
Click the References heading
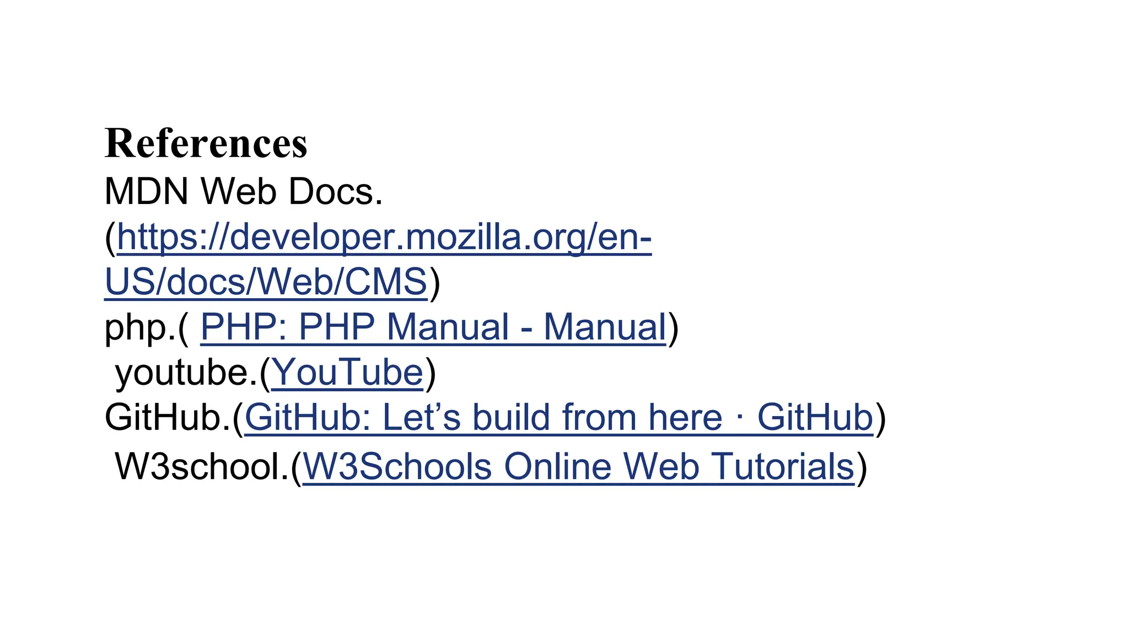[206, 143]
